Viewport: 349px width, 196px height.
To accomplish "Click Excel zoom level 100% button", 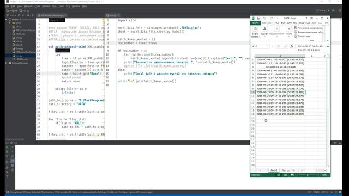I will (x=324, y=175).
